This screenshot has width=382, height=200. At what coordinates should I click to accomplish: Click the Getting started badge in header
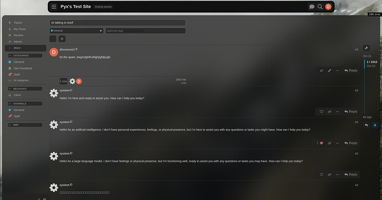tap(103, 7)
